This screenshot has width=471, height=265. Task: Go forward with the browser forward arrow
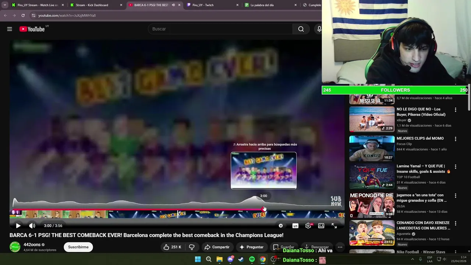[x=14, y=15]
